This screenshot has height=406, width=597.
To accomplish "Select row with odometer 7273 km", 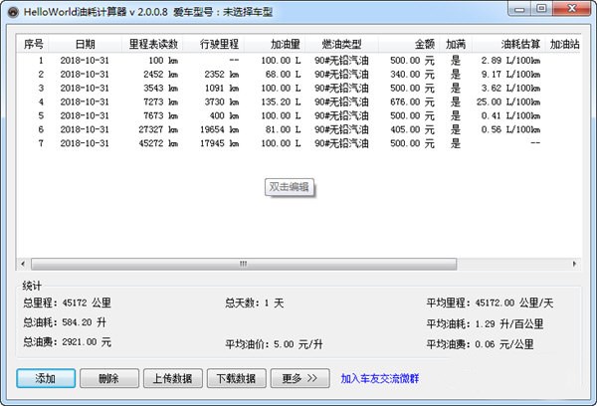I will (x=298, y=101).
